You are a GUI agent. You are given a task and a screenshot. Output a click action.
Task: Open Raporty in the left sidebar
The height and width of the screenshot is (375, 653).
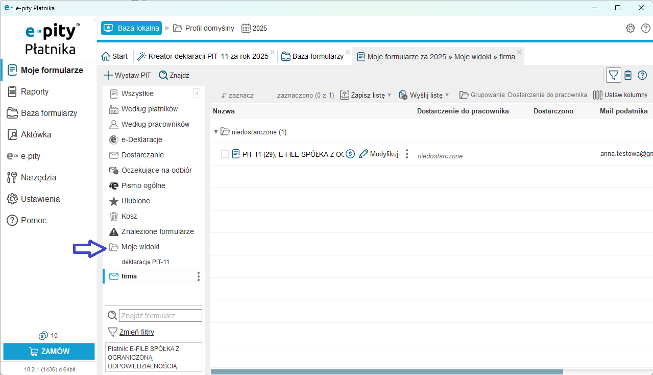pyautogui.click(x=35, y=91)
